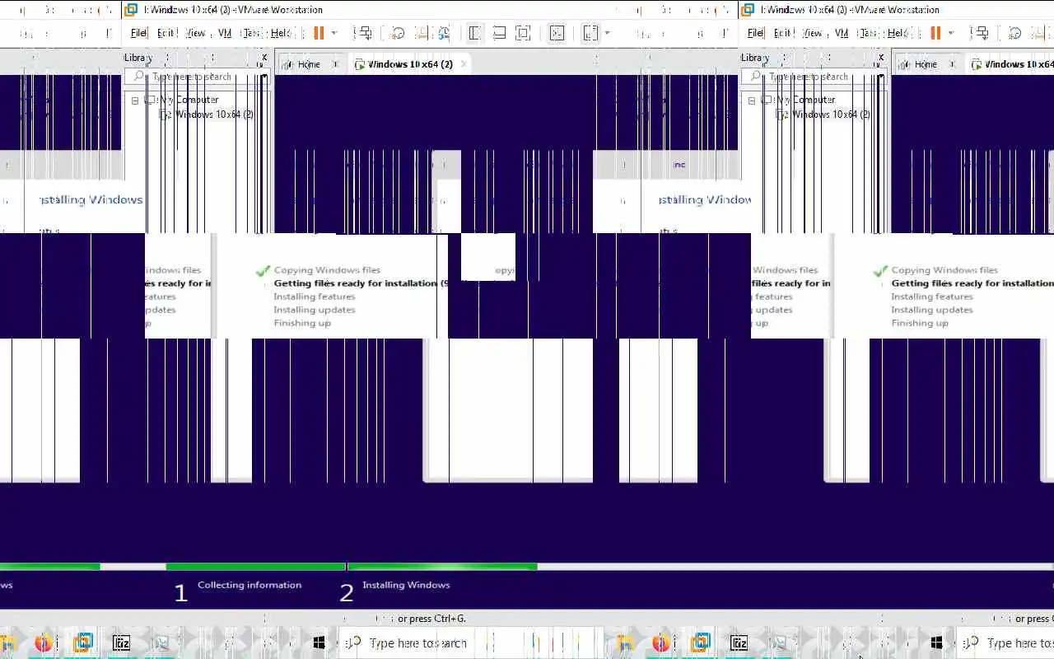Switch to the Home tab in the middle VMware window
This screenshot has width=1054, height=659.
pyautogui.click(x=309, y=64)
